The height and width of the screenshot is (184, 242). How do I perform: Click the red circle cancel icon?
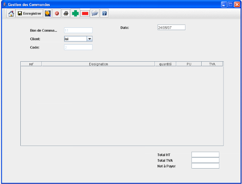coord(57,14)
